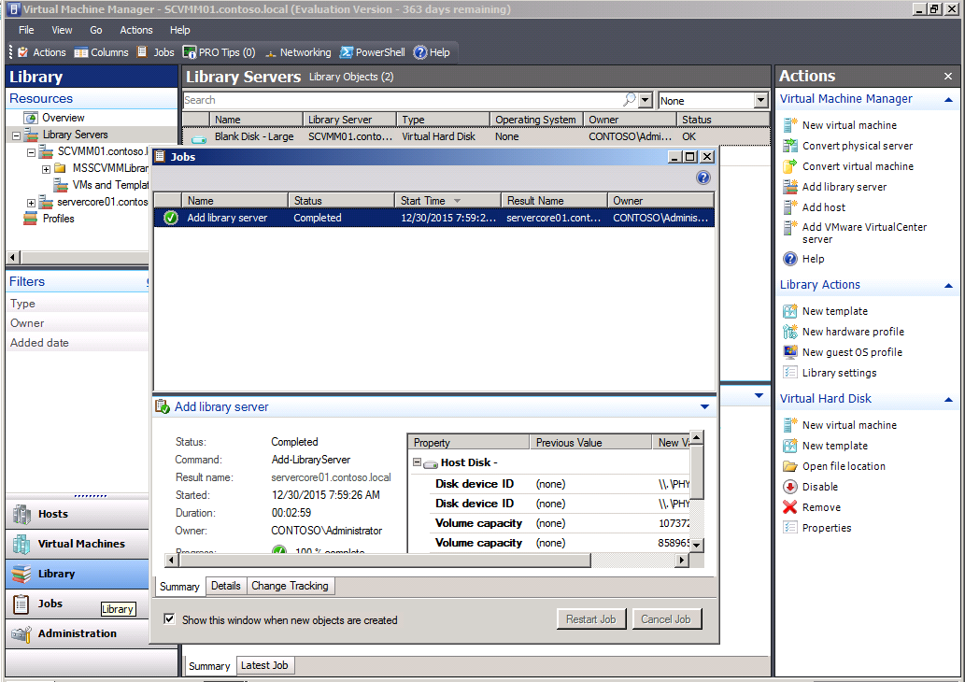Open PRO Tips toolbar item
This screenshot has height=682, width=965.
(220, 52)
